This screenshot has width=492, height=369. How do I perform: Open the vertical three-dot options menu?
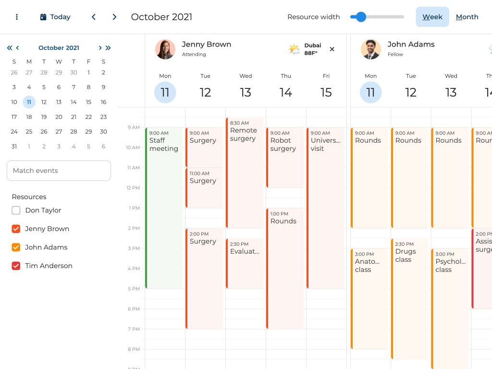pyautogui.click(x=17, y=17)
